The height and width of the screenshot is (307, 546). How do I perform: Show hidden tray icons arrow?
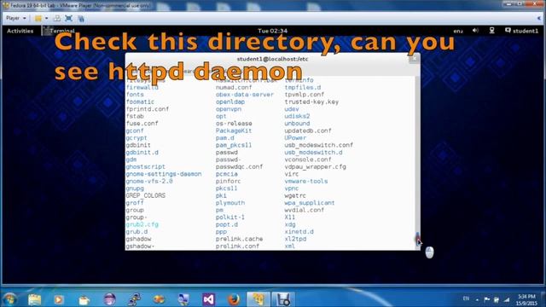(x=477, y=299)
